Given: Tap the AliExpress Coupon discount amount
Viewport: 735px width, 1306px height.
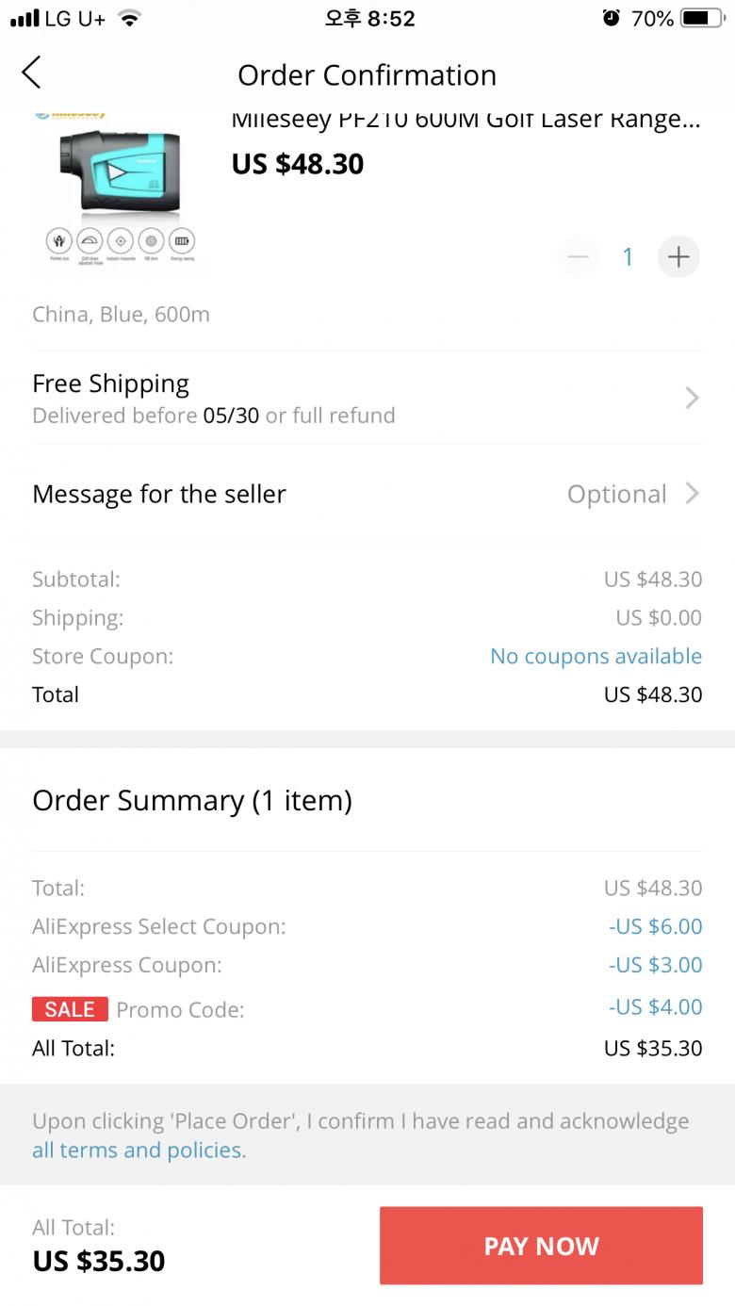Looking at the screenshot, I should click(655, 965).
